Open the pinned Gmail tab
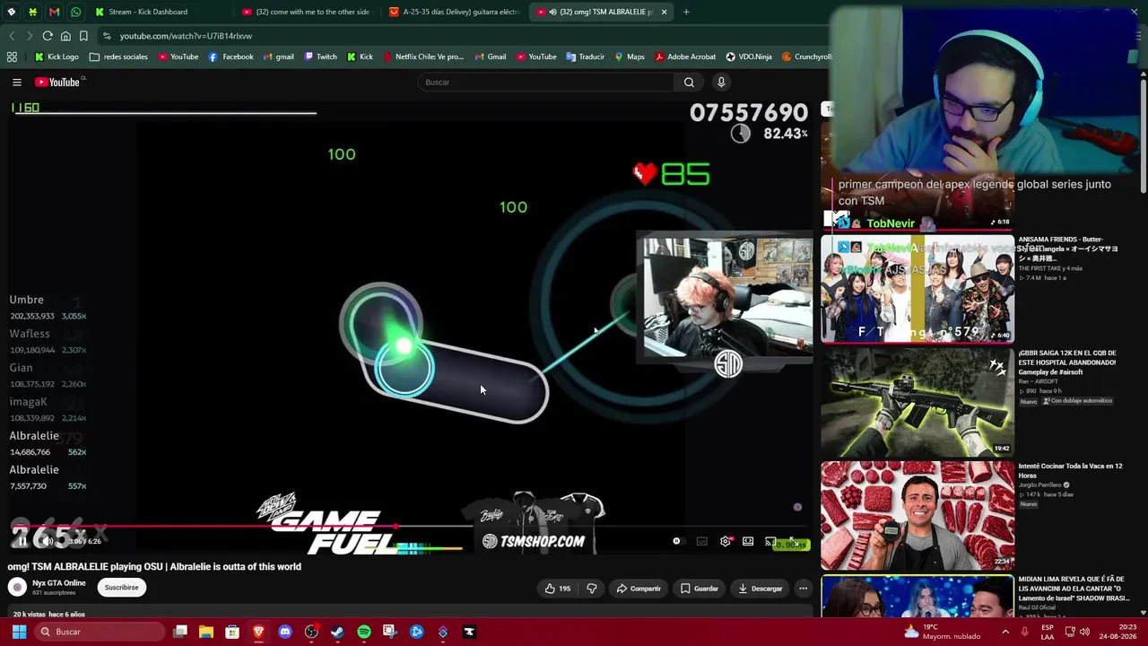The image size is (1148, 646). pos(54,12)
